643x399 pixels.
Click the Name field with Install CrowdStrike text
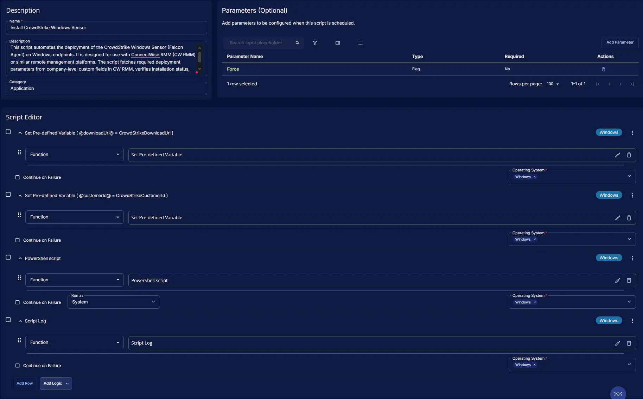click(x=106, y=28)
